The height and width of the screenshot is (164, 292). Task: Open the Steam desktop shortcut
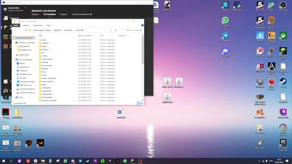[283, 83]
